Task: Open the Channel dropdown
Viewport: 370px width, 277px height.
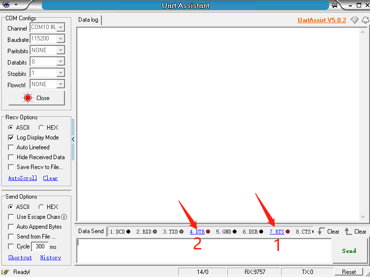Action: (61, 27)
